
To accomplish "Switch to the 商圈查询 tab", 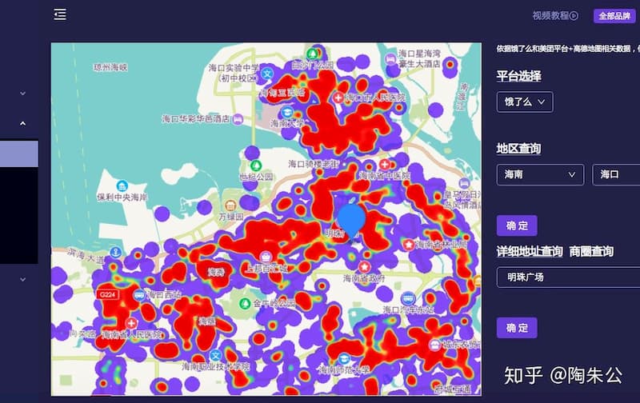I will pyautogui.click(x=591, y=251).
